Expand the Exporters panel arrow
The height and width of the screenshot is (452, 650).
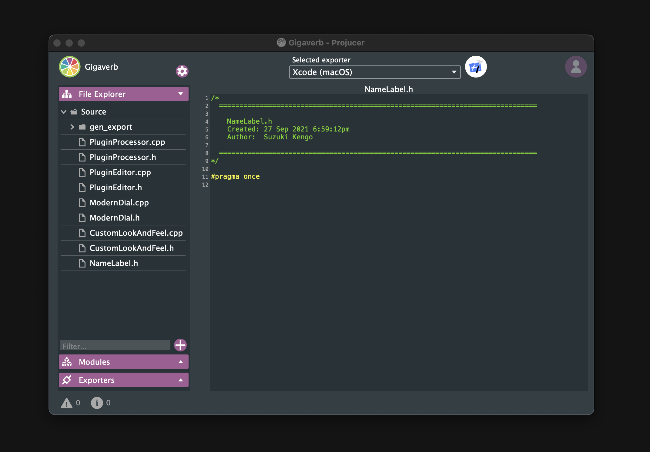(x=181, y=380)
